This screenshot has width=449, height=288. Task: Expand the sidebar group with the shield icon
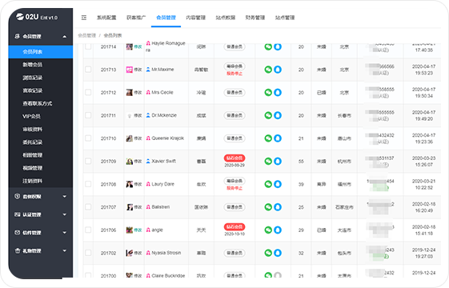click(40, 196)
